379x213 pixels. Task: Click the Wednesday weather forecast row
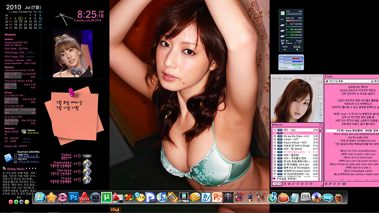click(71, 164)
